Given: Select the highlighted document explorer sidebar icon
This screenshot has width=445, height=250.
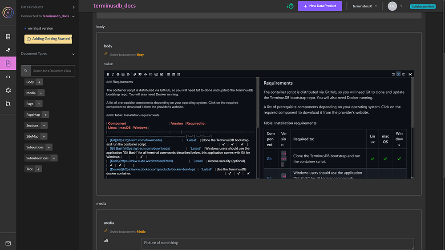Looking at the screenshot, I should [8, 63].
